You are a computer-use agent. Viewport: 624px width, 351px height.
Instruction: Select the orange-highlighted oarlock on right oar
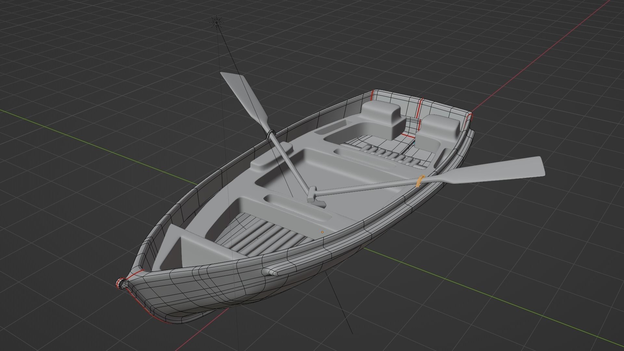tap(420, 181)
